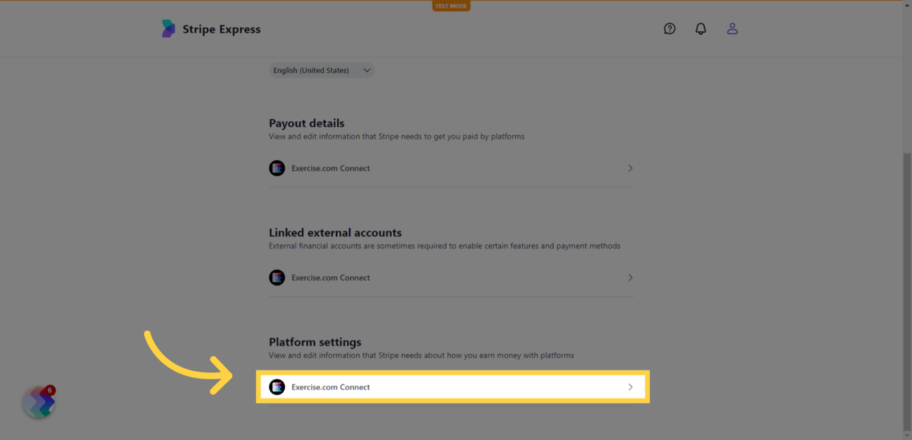Screen dimensions: 912x440
Task: Click the Exercise.com Connect icon under Platform settings
Action: click(277, 387)
